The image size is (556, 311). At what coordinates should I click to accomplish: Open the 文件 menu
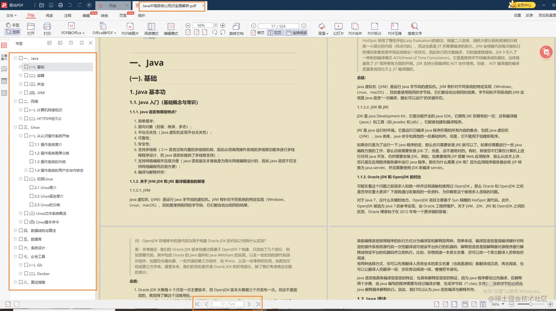[x=11, y=15]
